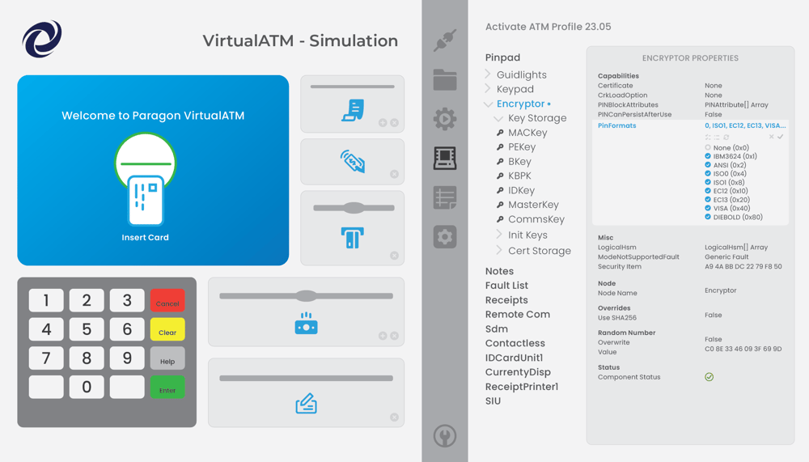Screen dimensions: 809x462
Task: Select Fault List in component list
Action: point(506,286)
